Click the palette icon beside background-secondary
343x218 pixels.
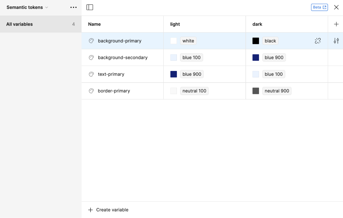tap(91, 58)
